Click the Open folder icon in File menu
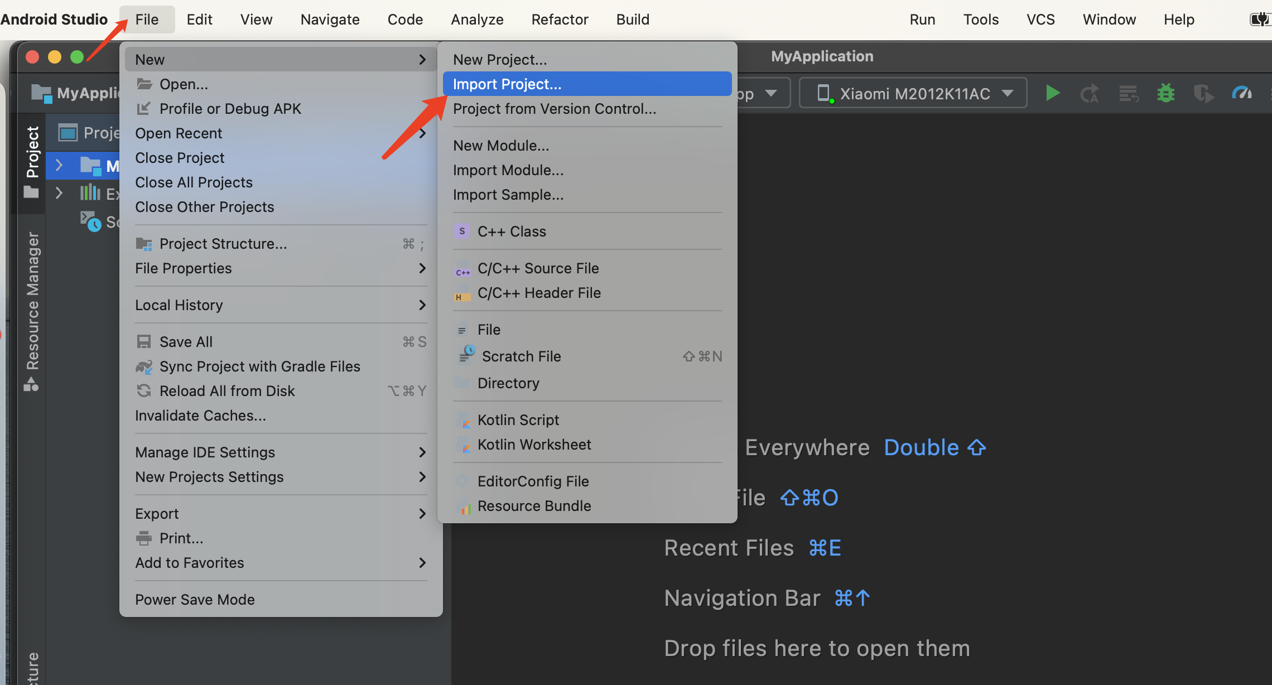The height and width of the screenshot is (685, 1272). pos(144,84)
